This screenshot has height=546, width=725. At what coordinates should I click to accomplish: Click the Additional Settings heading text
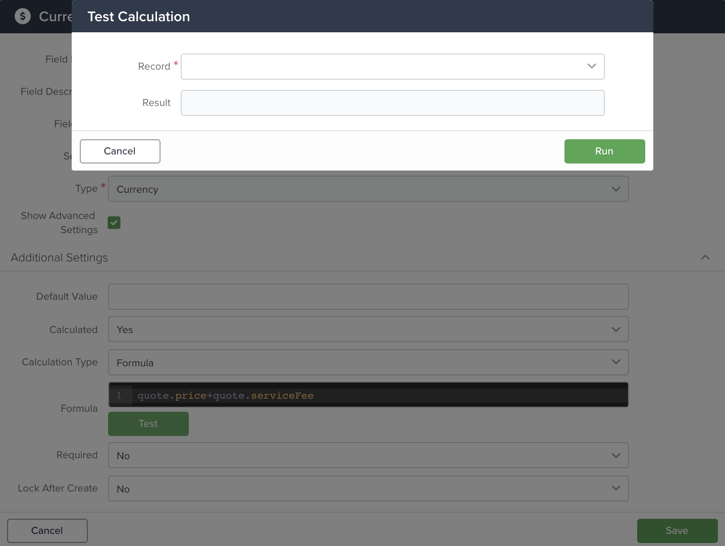coord(60,257)
